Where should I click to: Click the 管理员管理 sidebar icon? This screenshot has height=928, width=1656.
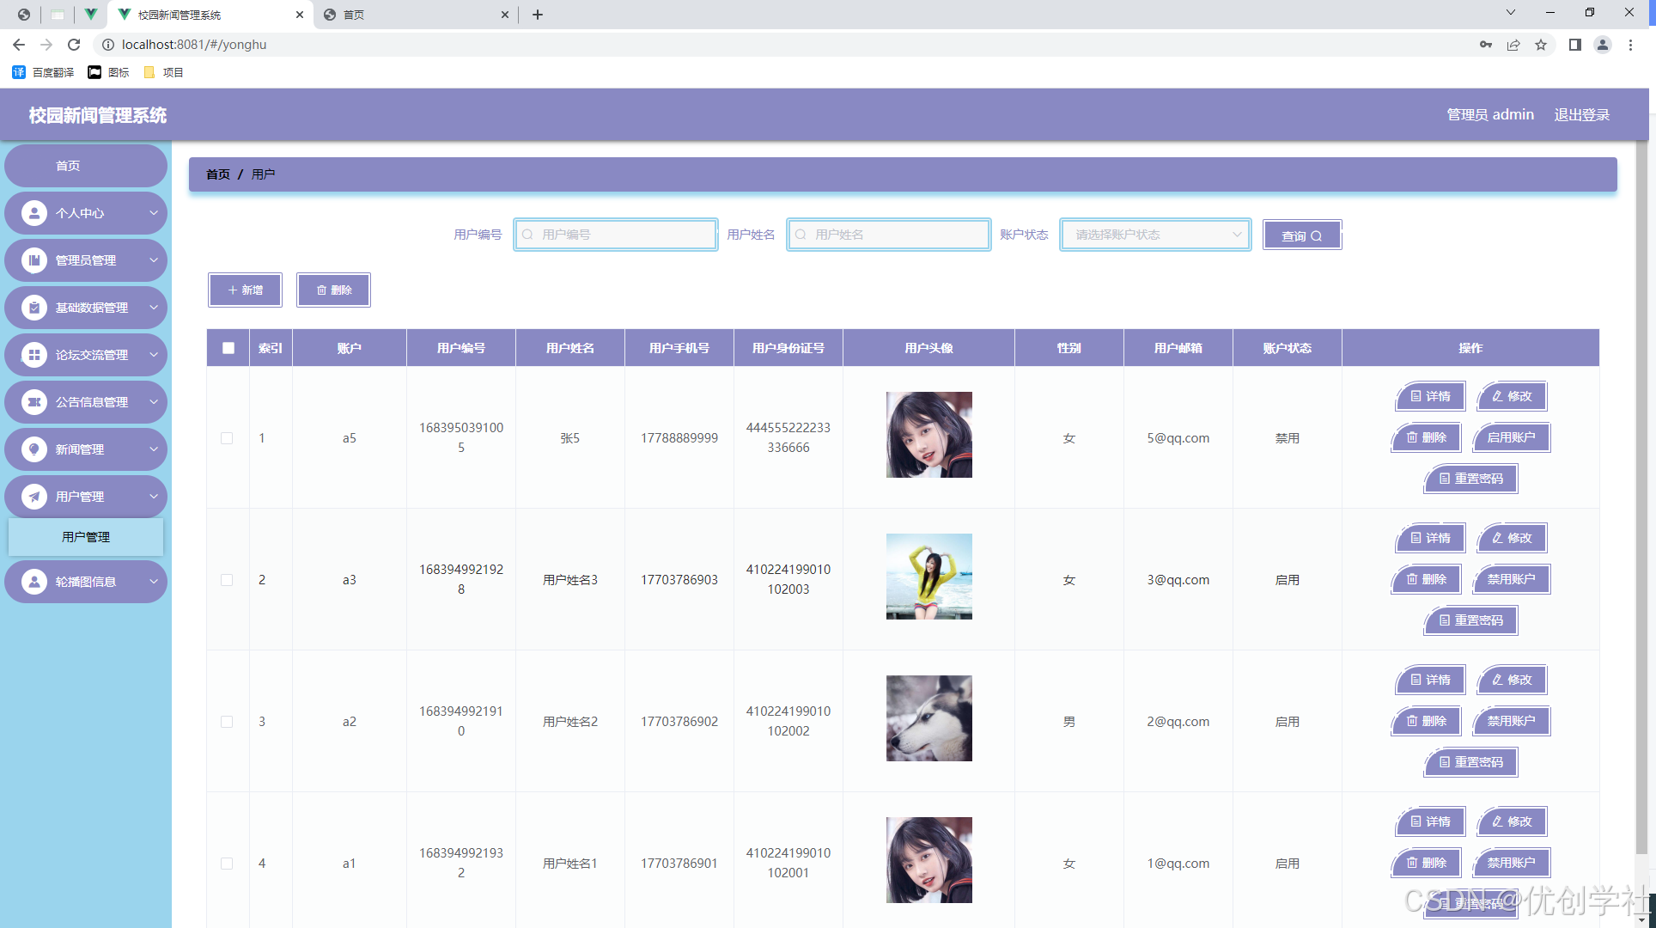34,260
